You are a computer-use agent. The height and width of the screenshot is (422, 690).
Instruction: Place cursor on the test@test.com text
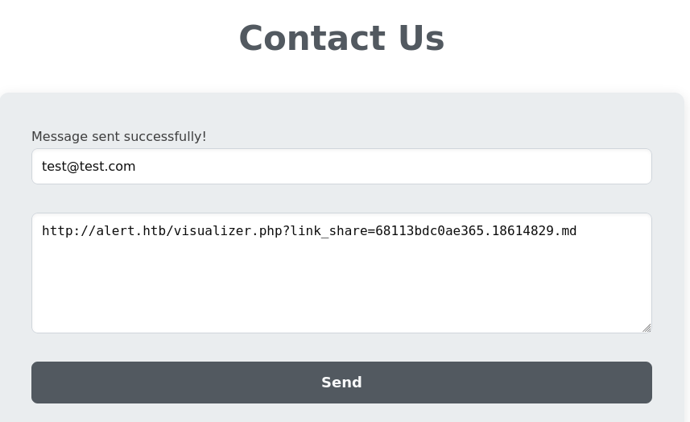coord(89,167)
